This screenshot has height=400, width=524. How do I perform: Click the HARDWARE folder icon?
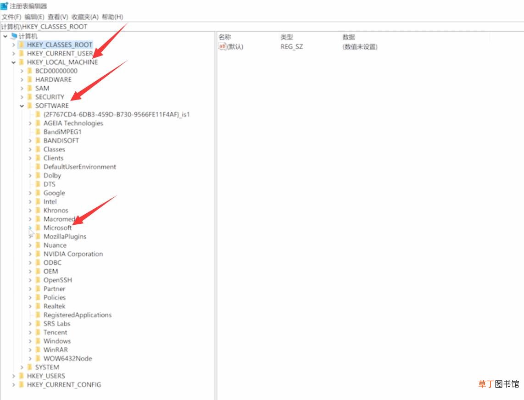(30, 79)
